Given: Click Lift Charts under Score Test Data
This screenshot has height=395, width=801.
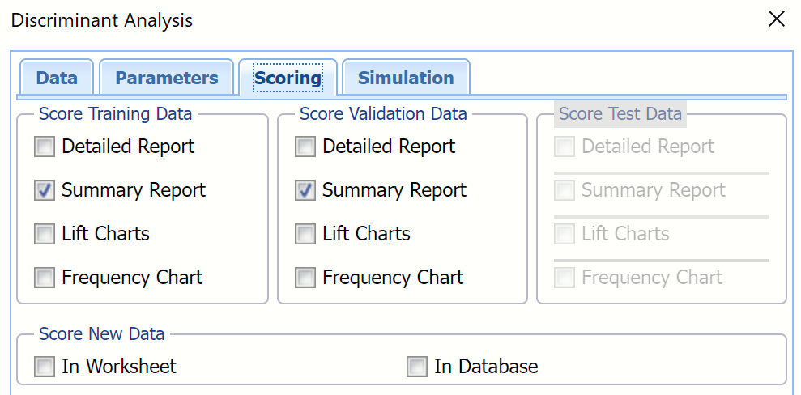Looking at the screenshot, I should [x=565, y=234].
